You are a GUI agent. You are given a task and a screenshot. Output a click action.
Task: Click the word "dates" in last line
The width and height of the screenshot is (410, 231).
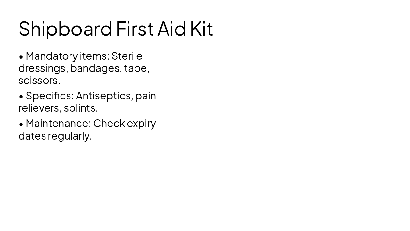click(x=32, y=136)
